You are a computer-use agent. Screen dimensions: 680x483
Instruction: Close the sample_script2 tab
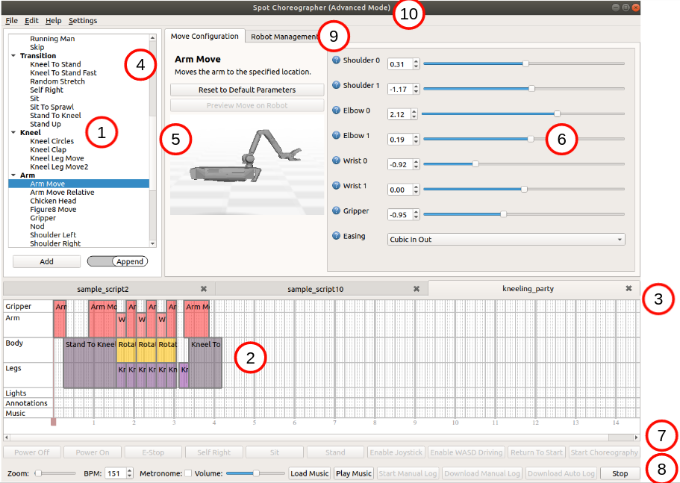tap(203, 289)
